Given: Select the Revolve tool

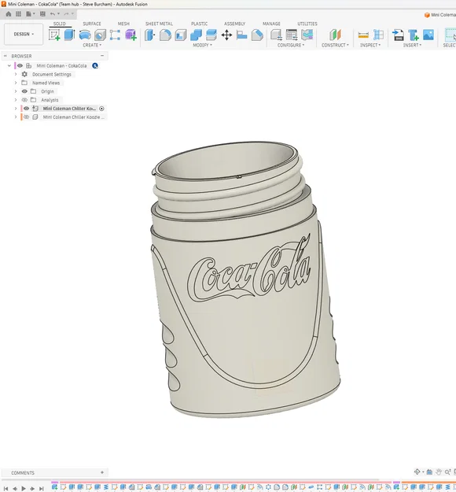Looking at the screenshot, I should coord(85,35).
